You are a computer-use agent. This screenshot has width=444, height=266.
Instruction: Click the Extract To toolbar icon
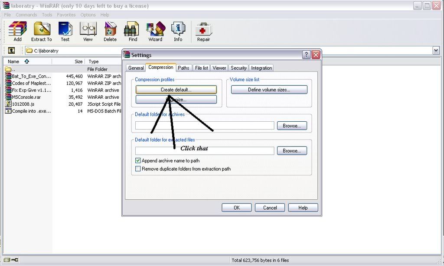pyautogui.click(x=41, y=32)
